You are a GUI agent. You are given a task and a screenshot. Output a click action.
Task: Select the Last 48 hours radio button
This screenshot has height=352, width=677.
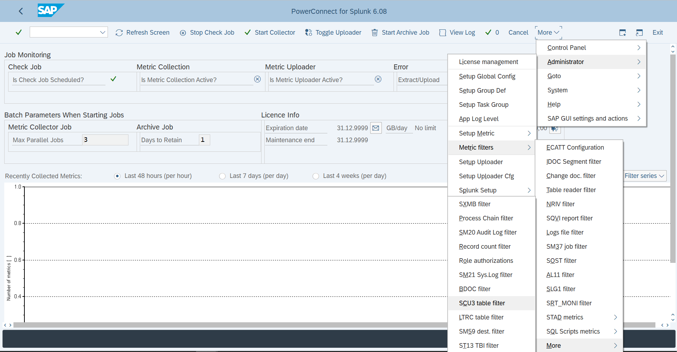(x=117, y=176)
